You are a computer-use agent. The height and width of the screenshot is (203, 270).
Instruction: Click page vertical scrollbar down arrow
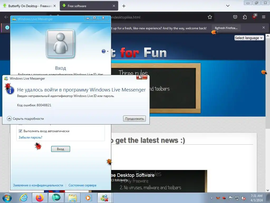point(268,190)
